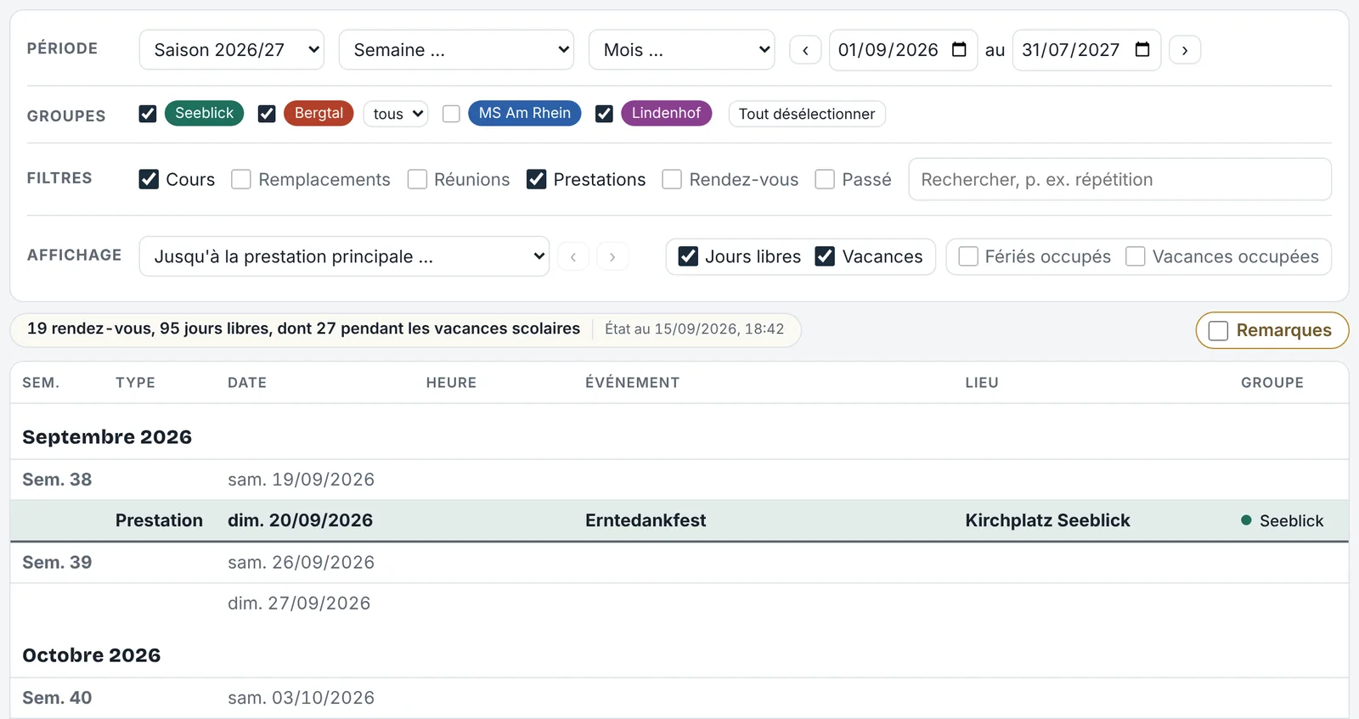Focus the Rechercher search field
The width and height of the screenshot is (1359, 719).
tap(1119, 179)
